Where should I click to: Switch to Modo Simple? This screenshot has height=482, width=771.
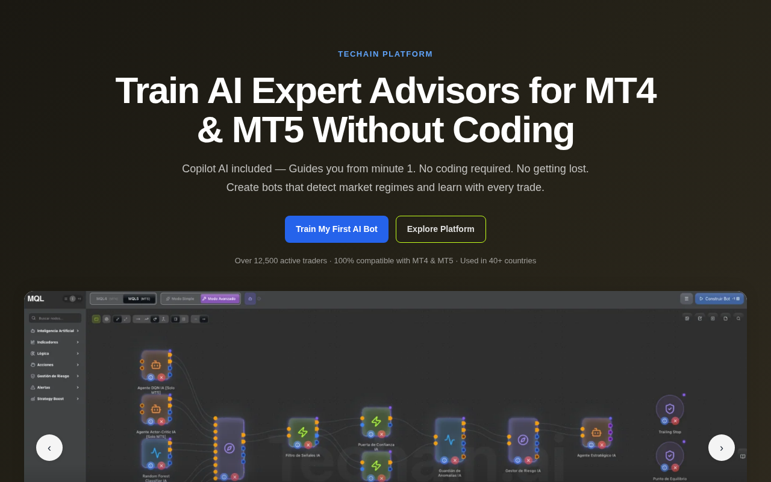point(180,299)
